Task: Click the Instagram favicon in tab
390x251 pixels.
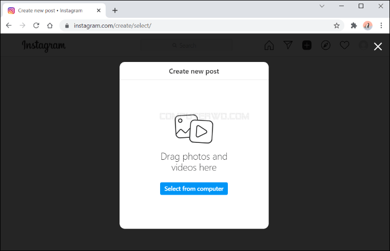Action: click(11, 10)
